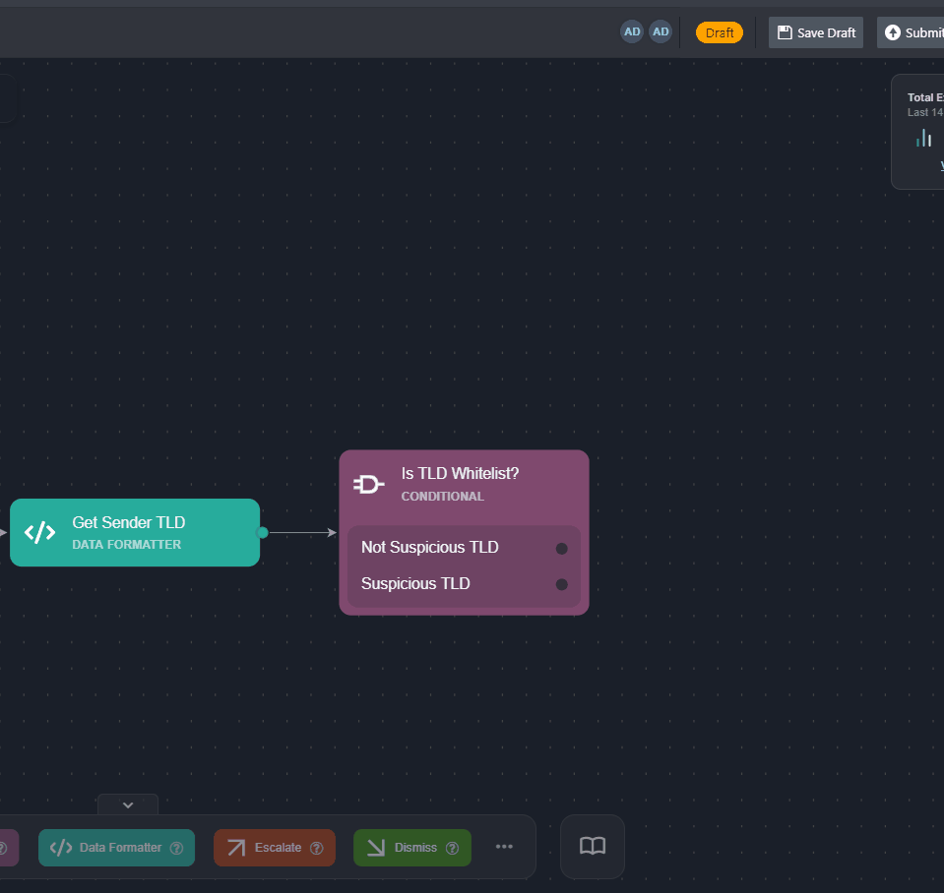This screenshot has width=944, height=893.
Task: Click the orange Draft status badge
Action: [x=720, y=32]
